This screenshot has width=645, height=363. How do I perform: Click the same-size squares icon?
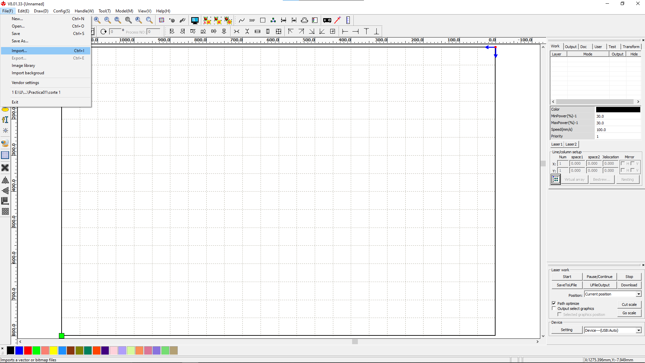click(278, 31)
